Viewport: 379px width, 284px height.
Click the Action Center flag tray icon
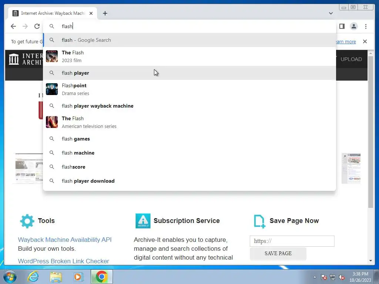tap(323, 277)
